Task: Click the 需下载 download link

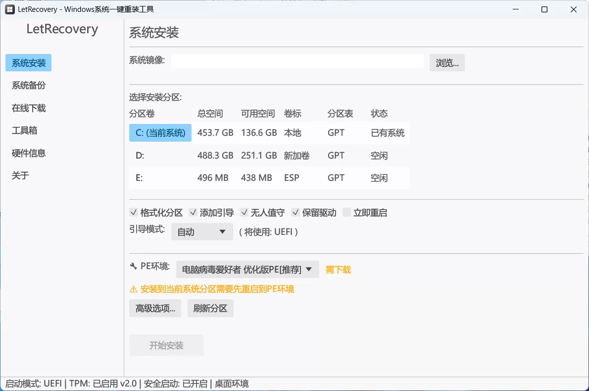Action: [338, 269]
